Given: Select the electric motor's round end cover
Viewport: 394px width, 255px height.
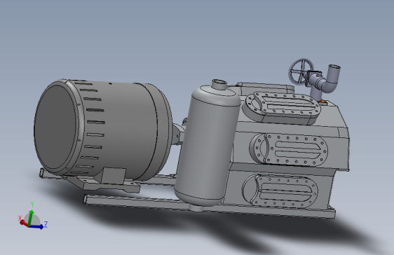Looking at the screenshot, I should coord(55,127).
